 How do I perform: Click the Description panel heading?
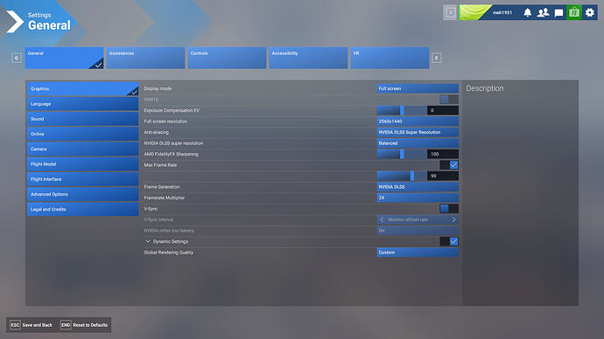point(485,88)
